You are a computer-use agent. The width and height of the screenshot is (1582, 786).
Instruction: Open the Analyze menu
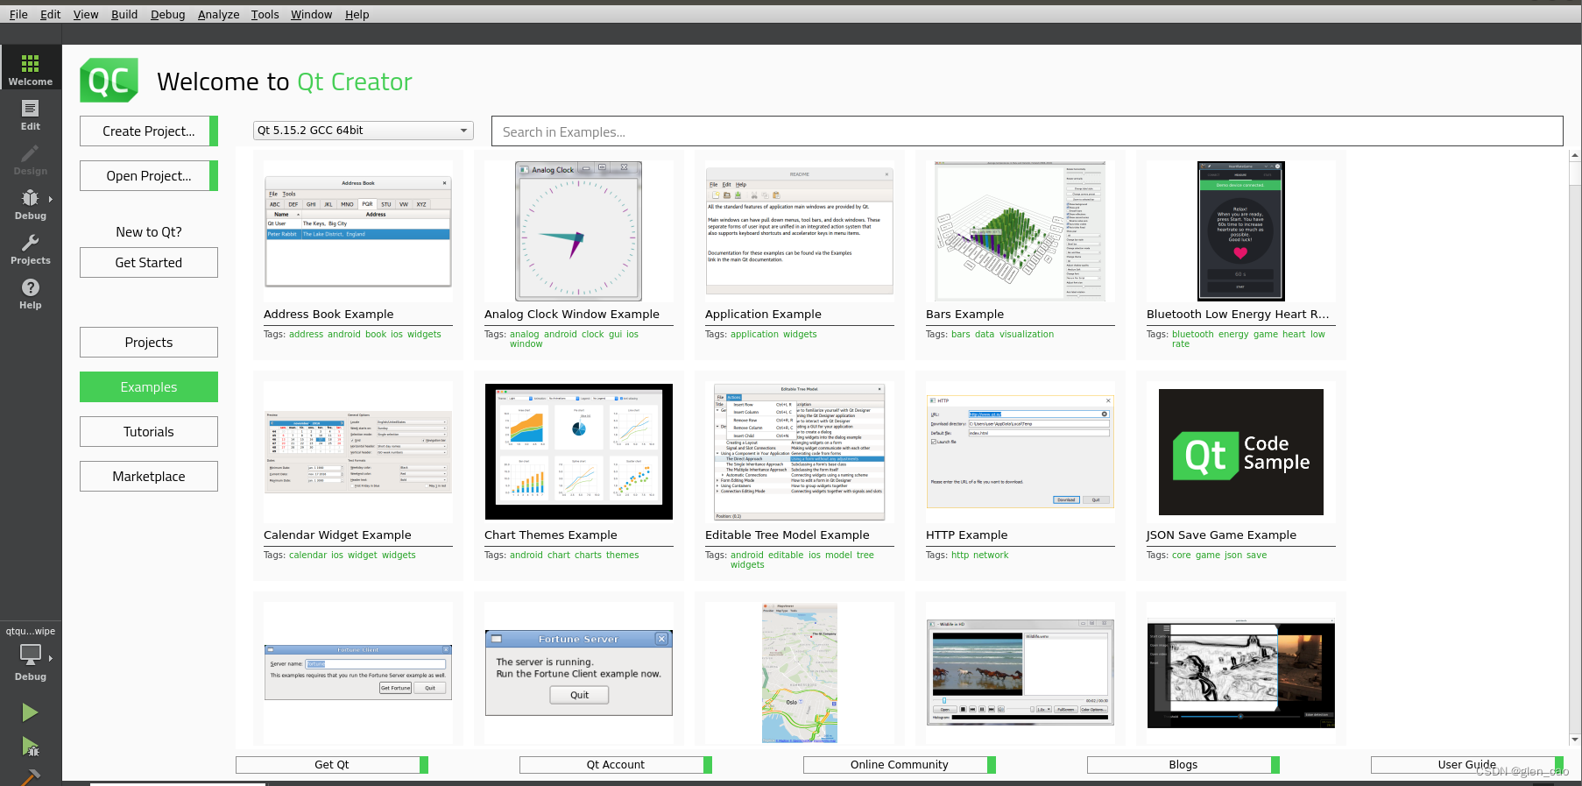point(218,14)
